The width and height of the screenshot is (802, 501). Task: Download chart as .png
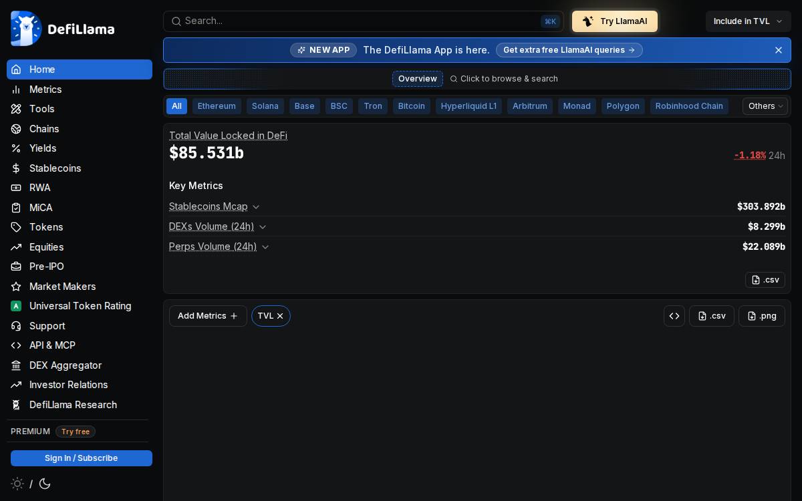pos(762,316)
